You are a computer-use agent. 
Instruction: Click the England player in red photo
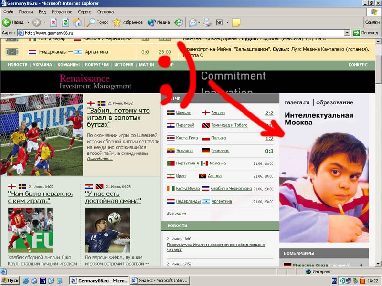click(31, 230)
